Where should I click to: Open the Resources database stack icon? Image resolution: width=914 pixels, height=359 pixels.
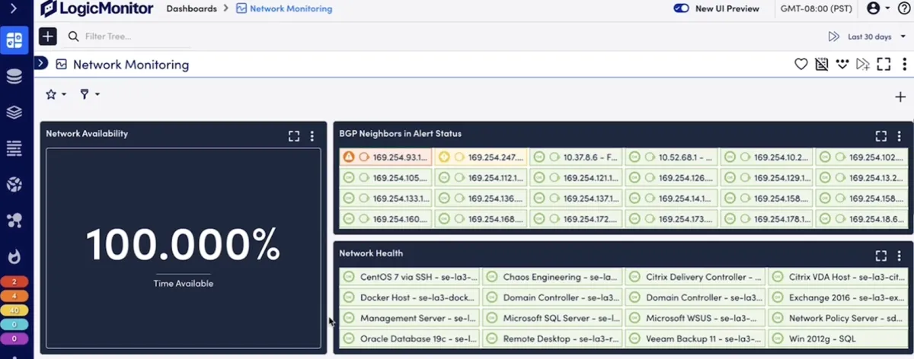coord(14,77)
